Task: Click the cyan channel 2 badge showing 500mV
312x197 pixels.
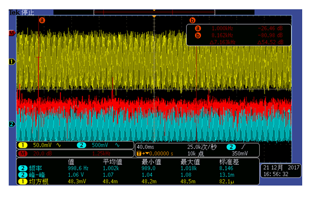Action: point(81,145)
